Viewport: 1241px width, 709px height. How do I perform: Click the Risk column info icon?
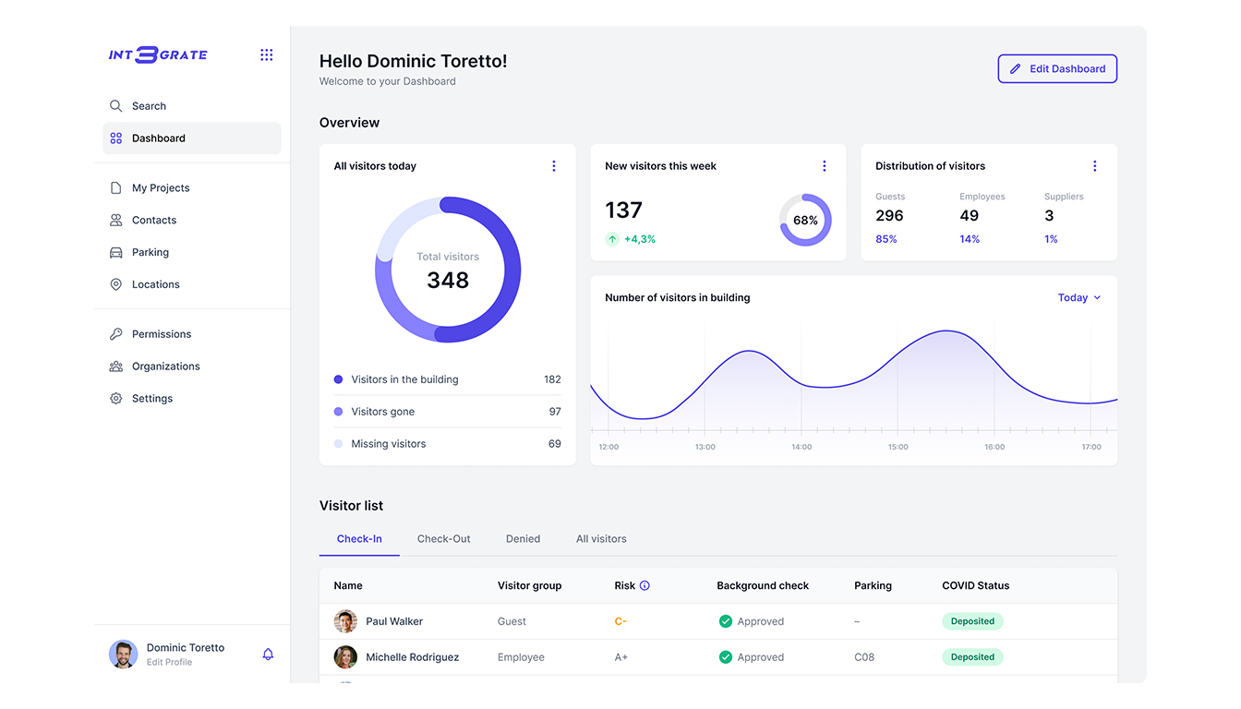[x=645, y=585]
